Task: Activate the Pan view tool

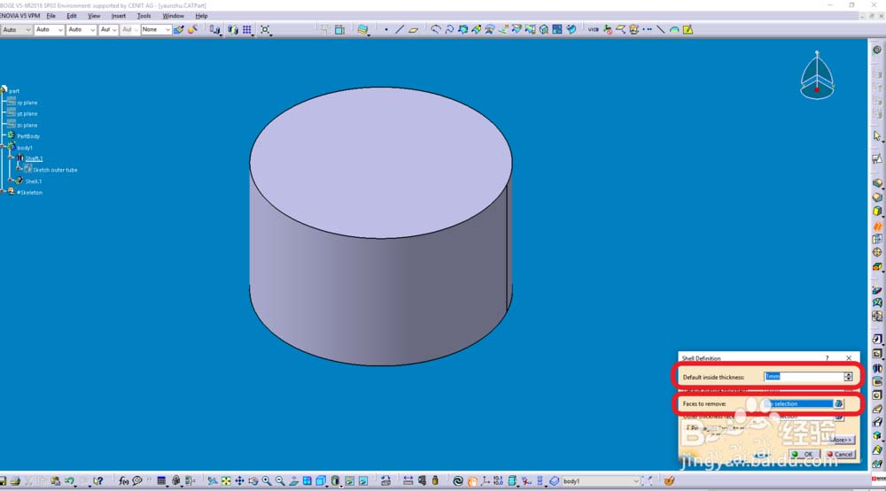Action: point(239,481)
